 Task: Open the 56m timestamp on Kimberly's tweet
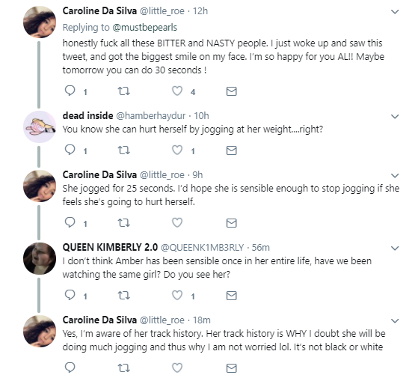point(261,247)
